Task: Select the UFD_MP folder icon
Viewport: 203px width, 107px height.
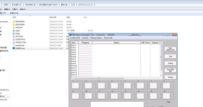Action: tap(14, 28)
